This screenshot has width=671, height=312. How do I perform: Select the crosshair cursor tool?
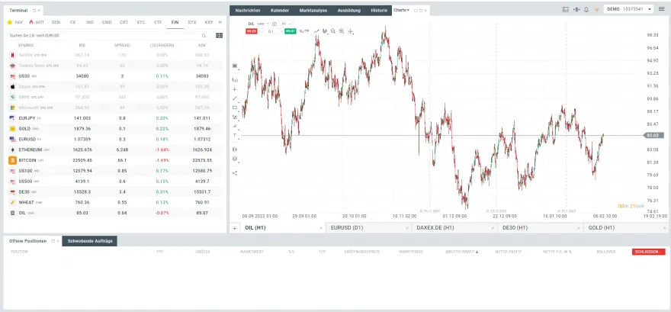coord(351,31)
